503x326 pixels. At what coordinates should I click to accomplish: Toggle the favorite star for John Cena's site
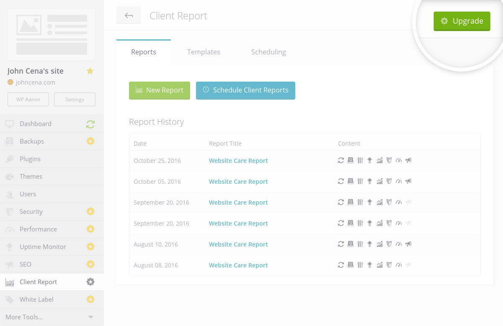(x=90, y=71)
